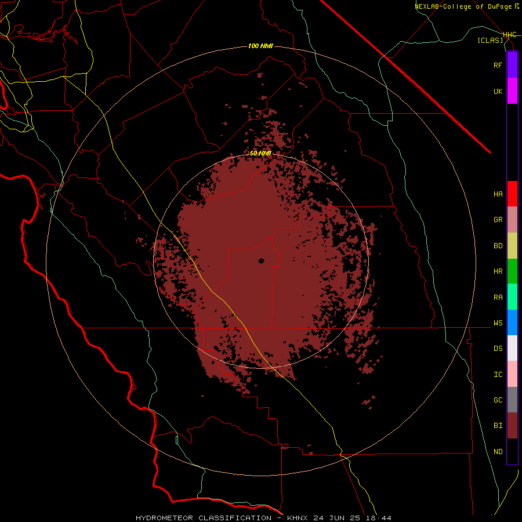The image size is (522, 522).
Task: Click the NEXLAB-College of DuPage title text
Action: click(463, 6)
